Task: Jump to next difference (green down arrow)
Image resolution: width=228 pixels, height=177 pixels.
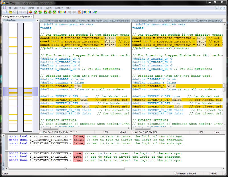Action: tap(36, 12)
